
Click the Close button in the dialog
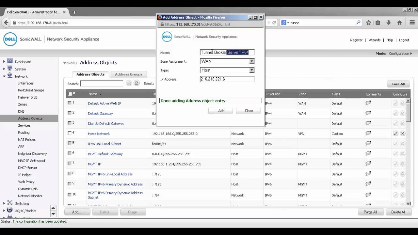(x=249, y=111)
